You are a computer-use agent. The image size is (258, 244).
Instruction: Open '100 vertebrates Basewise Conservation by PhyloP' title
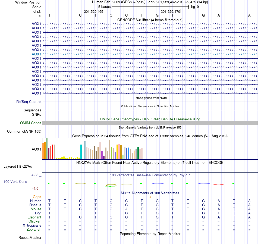[x=150, y=175]
